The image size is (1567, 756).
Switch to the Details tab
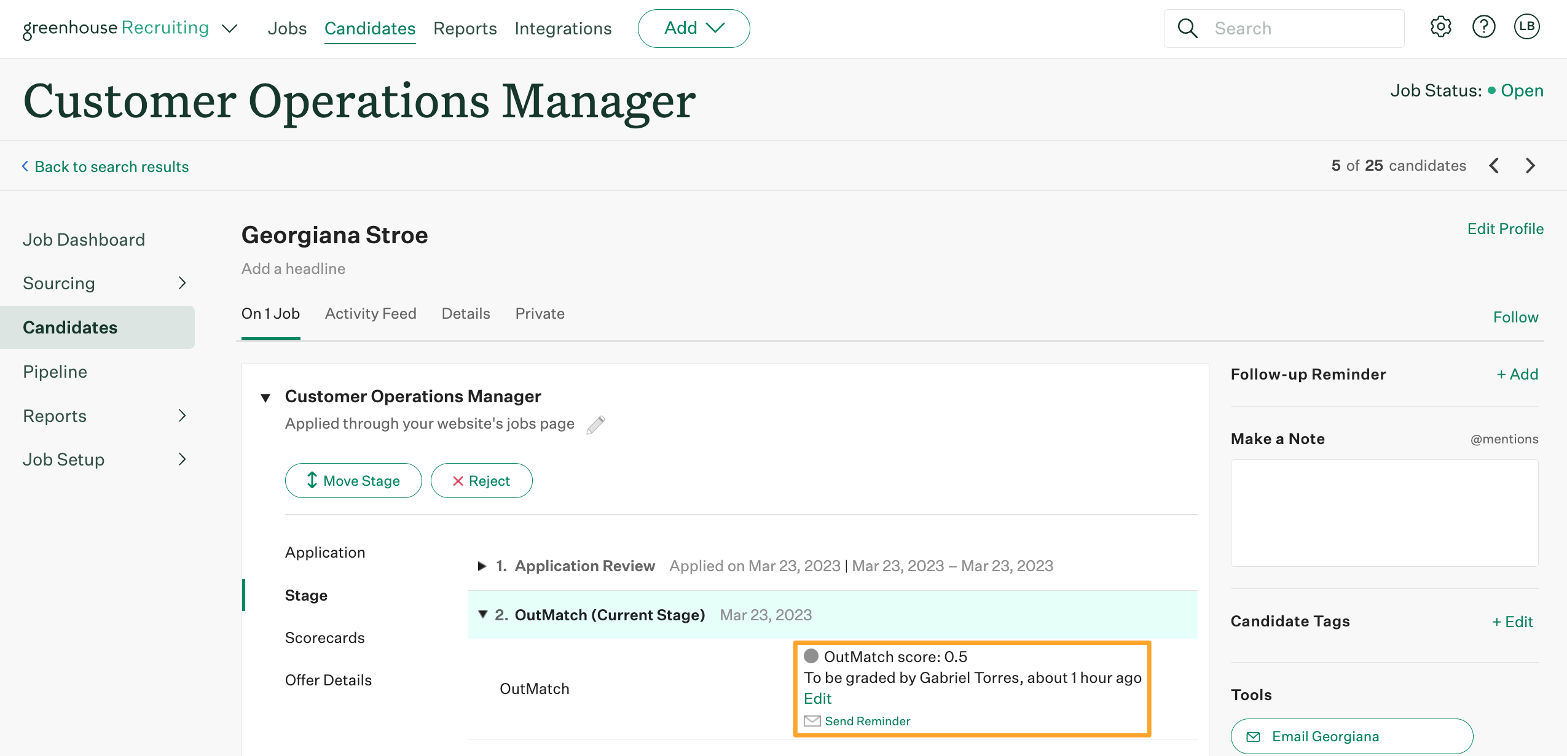[x=466, y=314]
